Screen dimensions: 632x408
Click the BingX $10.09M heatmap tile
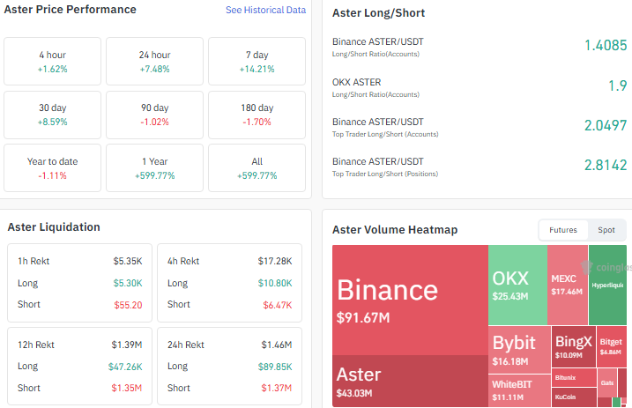(574, 346)
